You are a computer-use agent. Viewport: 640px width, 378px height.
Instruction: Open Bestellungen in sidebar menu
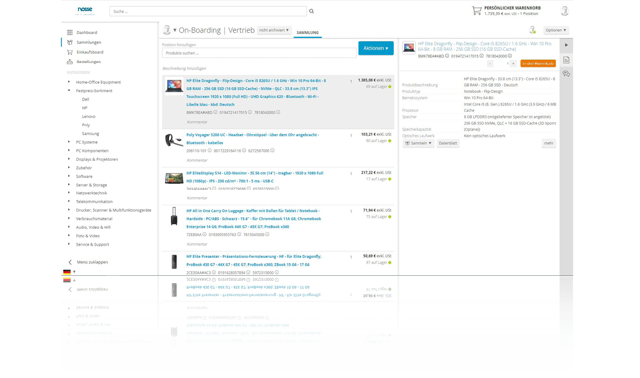click(89, 61)
